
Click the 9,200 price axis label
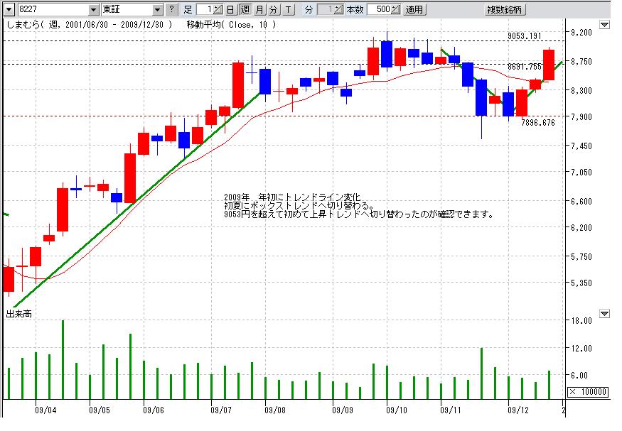point(581,33)
